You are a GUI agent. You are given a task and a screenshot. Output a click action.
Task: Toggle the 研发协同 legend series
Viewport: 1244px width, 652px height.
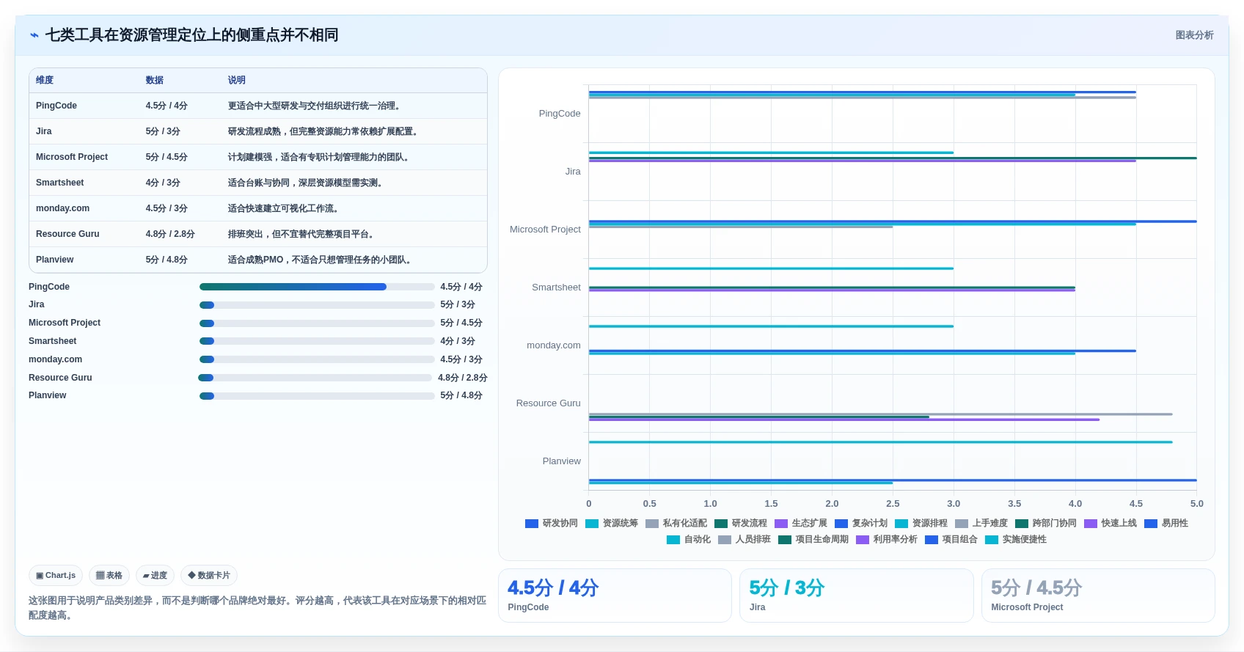[x=552, y=523]
